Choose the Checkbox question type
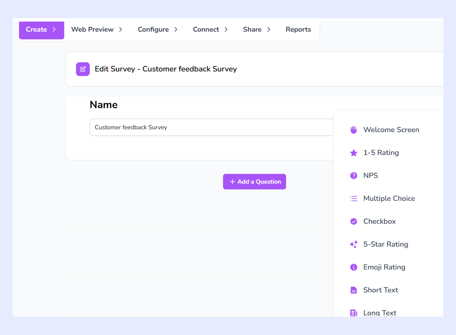The height and width of the screenshot is (335, 456). [379, 221]
